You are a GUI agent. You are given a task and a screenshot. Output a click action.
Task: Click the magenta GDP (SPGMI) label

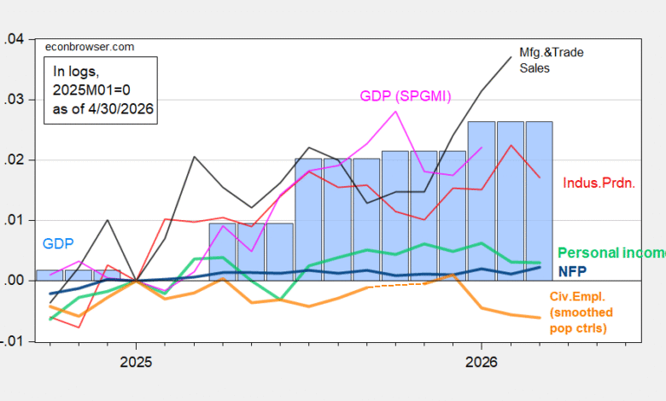point(406,96)
